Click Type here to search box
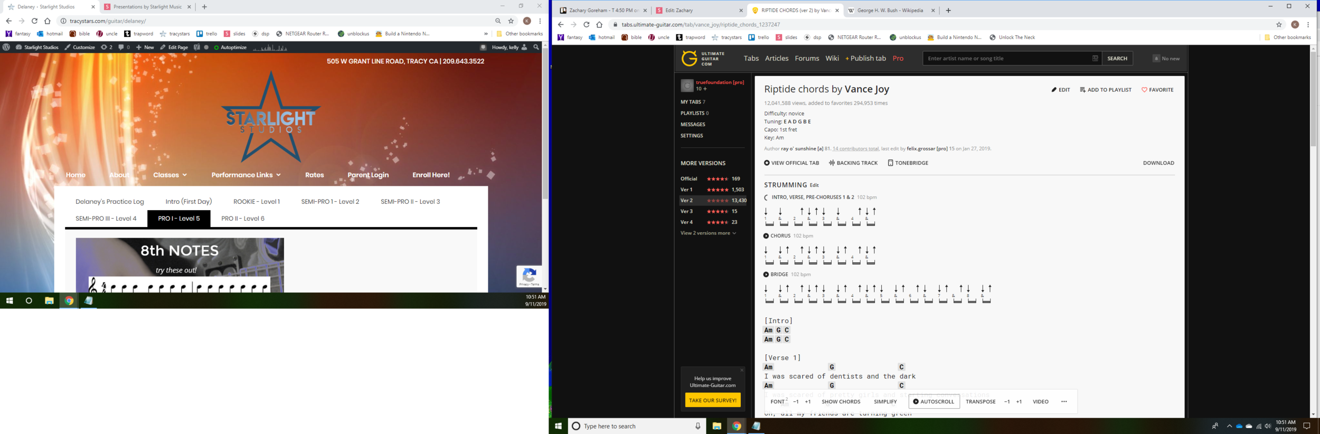The height and width of the screenshot is (434, 1320). click(637, 426)
